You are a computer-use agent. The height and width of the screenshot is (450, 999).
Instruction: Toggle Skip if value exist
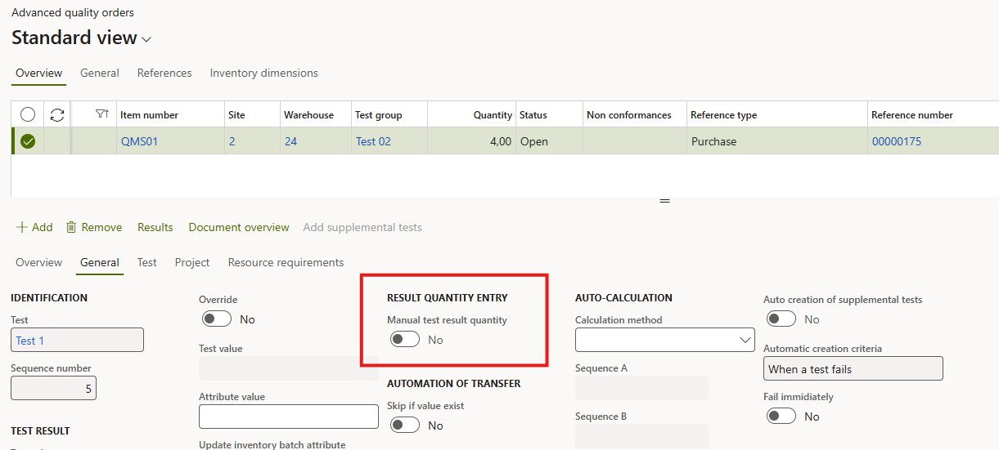click(x=405, y=425)
